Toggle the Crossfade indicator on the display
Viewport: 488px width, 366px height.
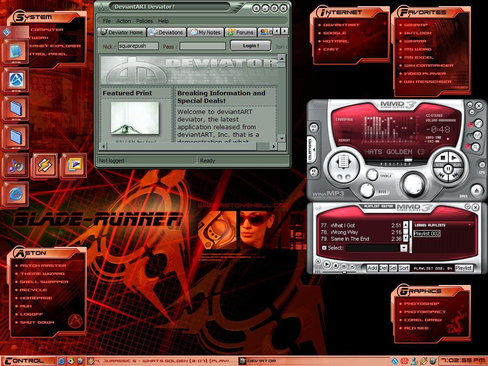tap(344, 120)
